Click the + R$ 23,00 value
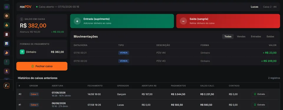This screenshot has height=110, width=283. coord(270,53)
